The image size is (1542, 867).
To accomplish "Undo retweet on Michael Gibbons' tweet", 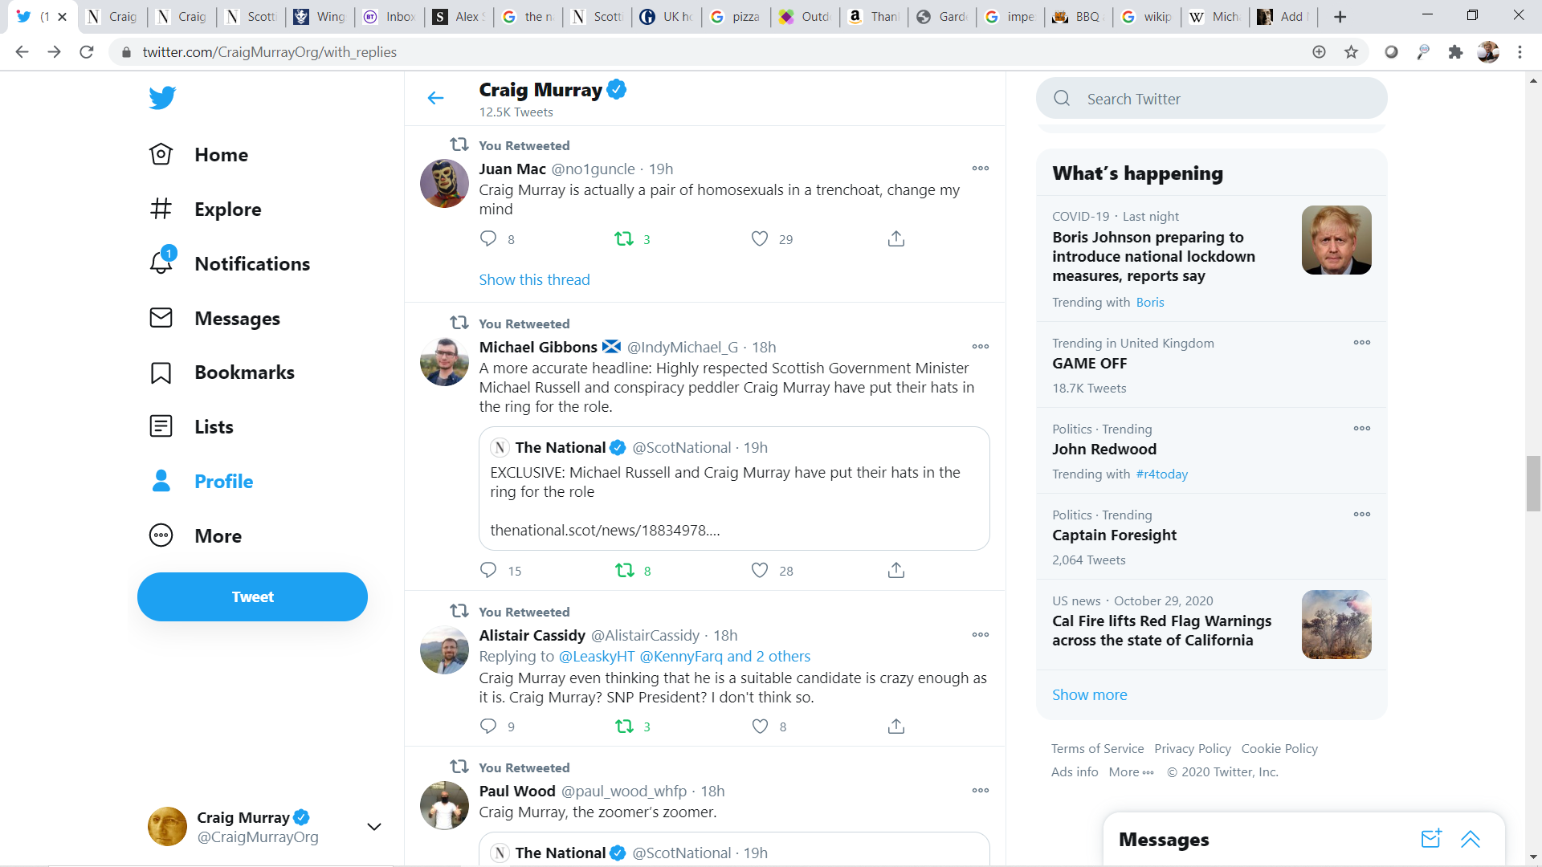I will pyautogui.click(x=624, y=570).
